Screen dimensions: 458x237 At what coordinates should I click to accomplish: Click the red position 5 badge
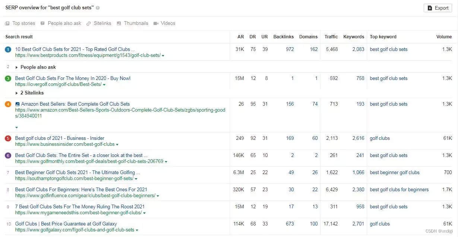(8, 138)
